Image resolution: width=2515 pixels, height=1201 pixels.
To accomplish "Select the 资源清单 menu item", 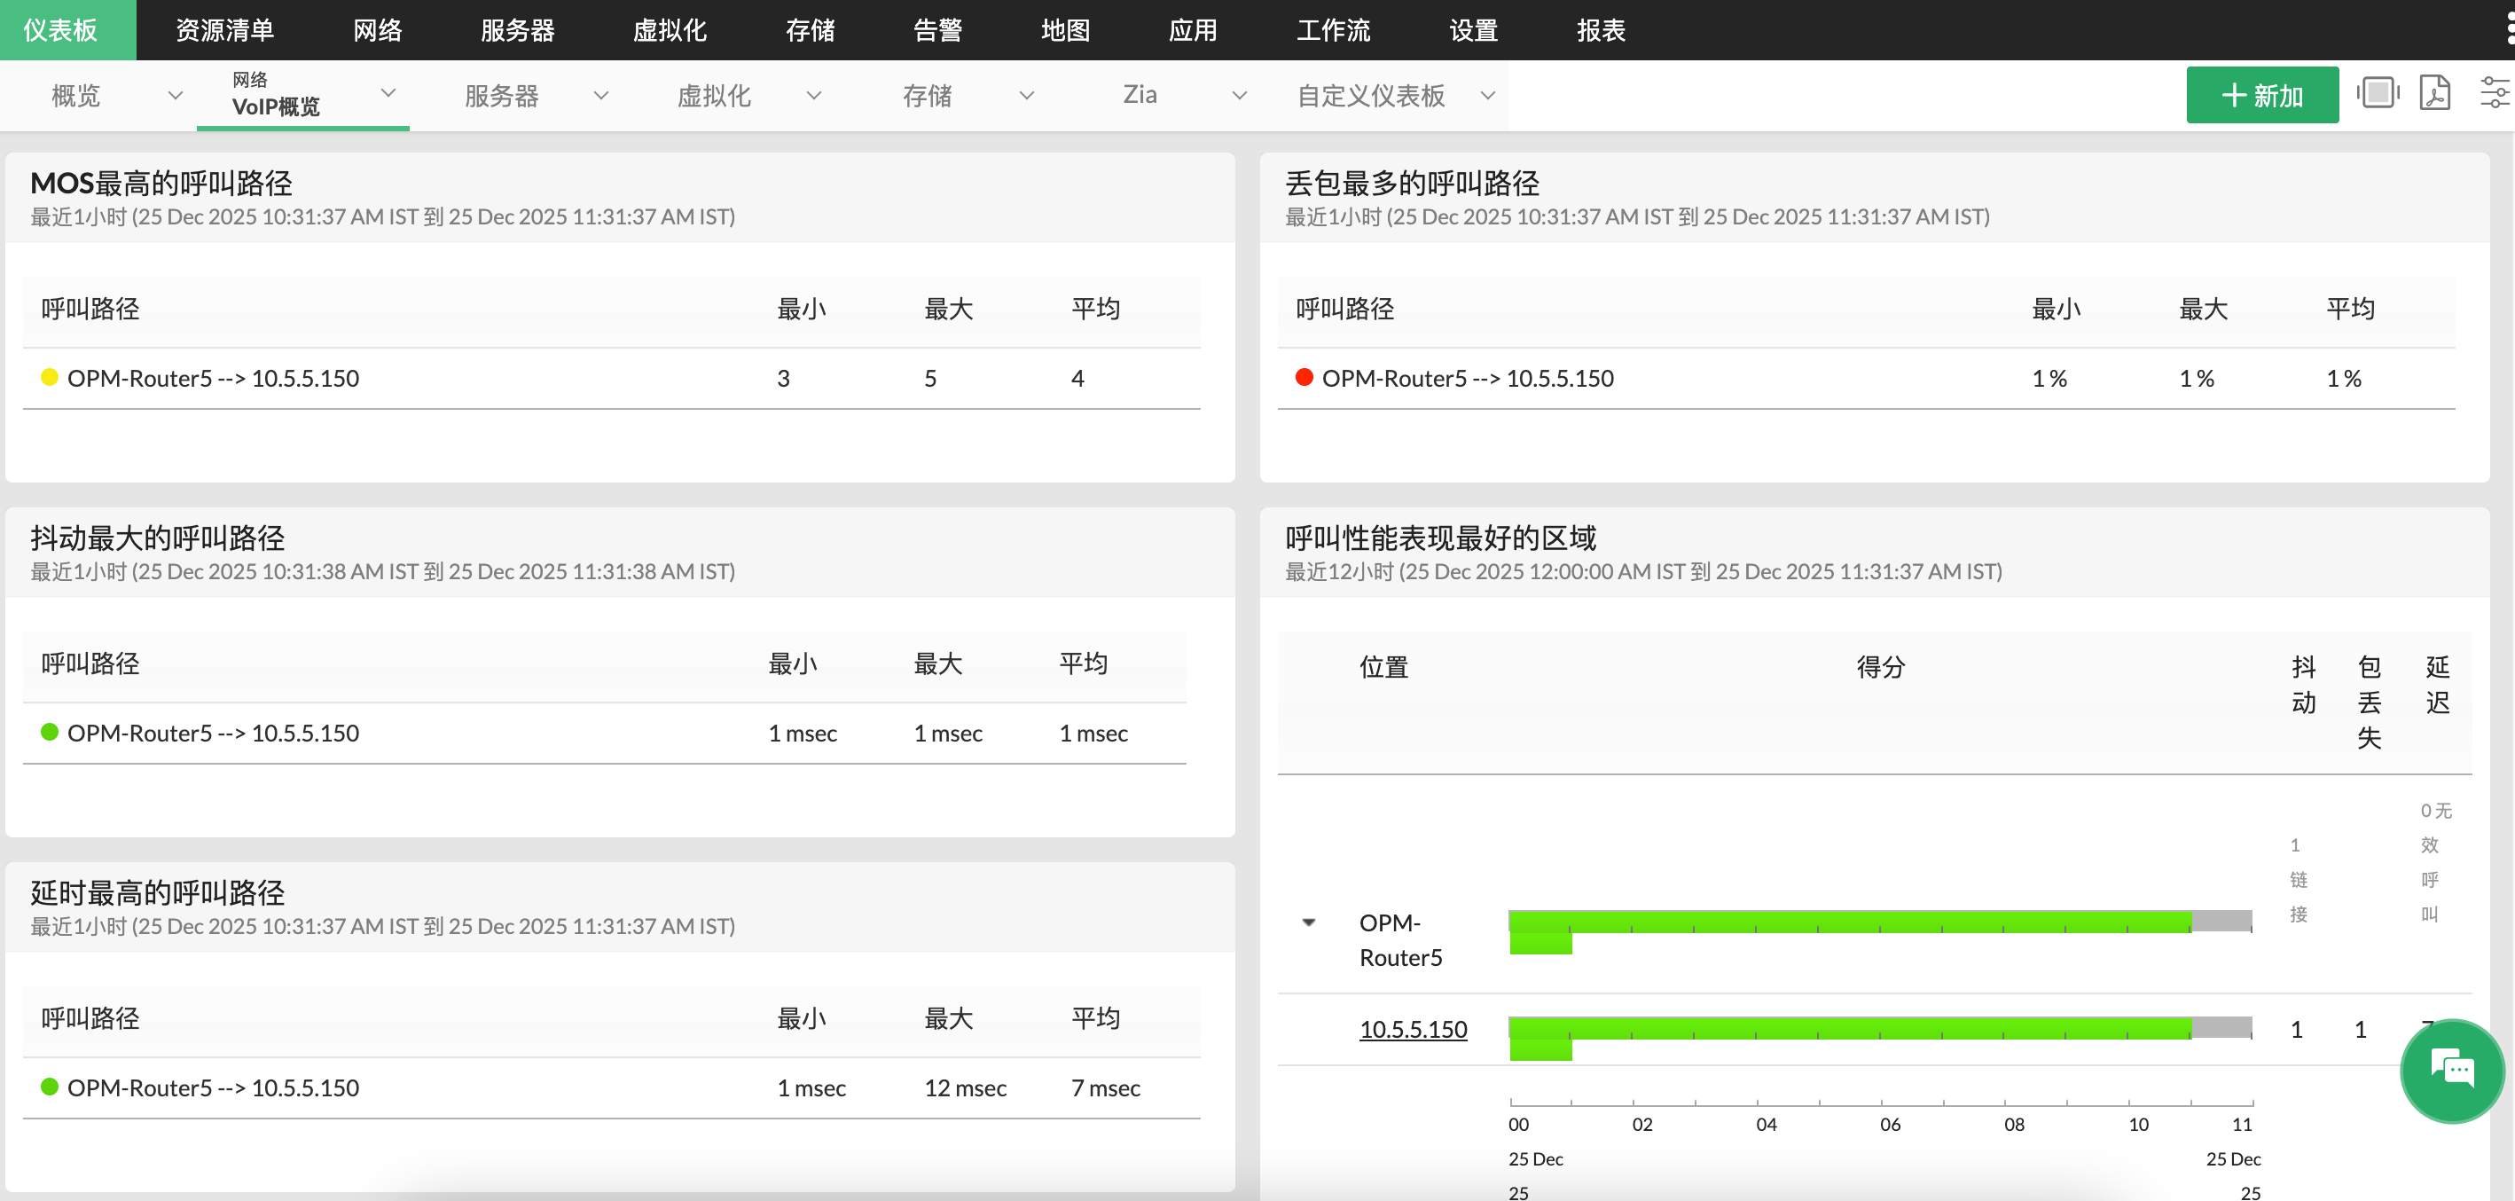I will click(x=223, y=29).
